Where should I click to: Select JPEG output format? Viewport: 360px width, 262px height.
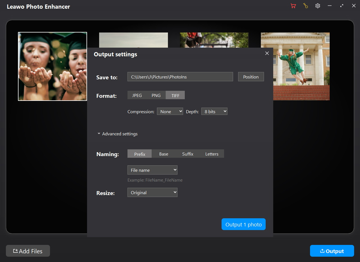point(137,95)
